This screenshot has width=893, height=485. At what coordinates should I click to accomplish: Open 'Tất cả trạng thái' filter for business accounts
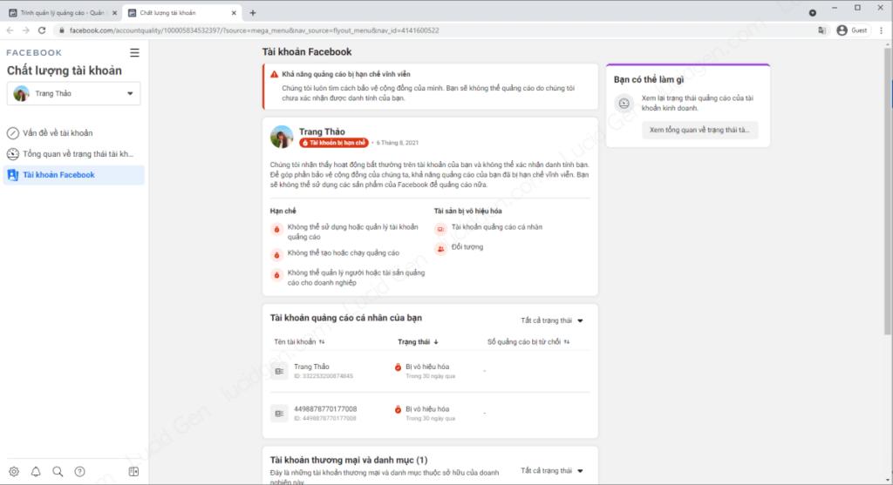coord(552,471)
